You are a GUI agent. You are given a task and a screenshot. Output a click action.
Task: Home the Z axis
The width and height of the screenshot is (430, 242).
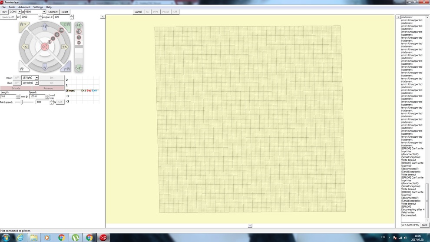[66, 25]
